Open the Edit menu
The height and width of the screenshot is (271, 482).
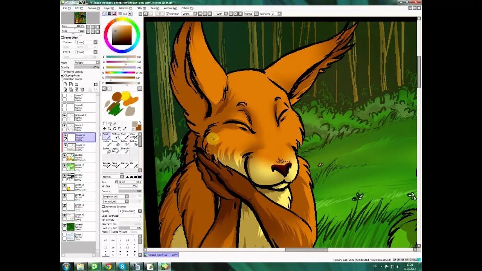pyautogui.click(x=79, y=8)
